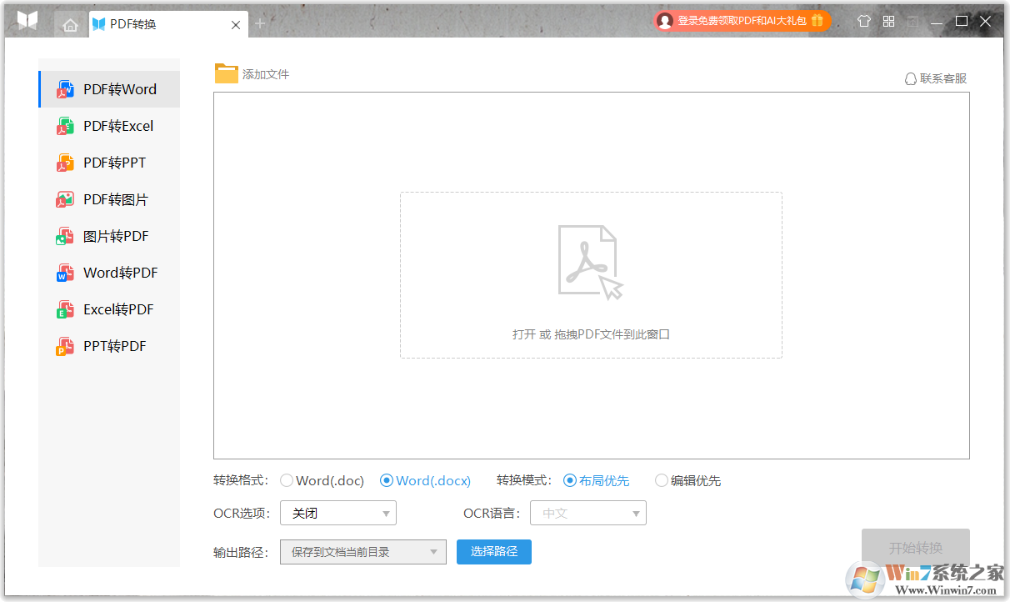1010x602 pixels.
Task: Click the app logo in title bar
Action: tap(28, 21)
